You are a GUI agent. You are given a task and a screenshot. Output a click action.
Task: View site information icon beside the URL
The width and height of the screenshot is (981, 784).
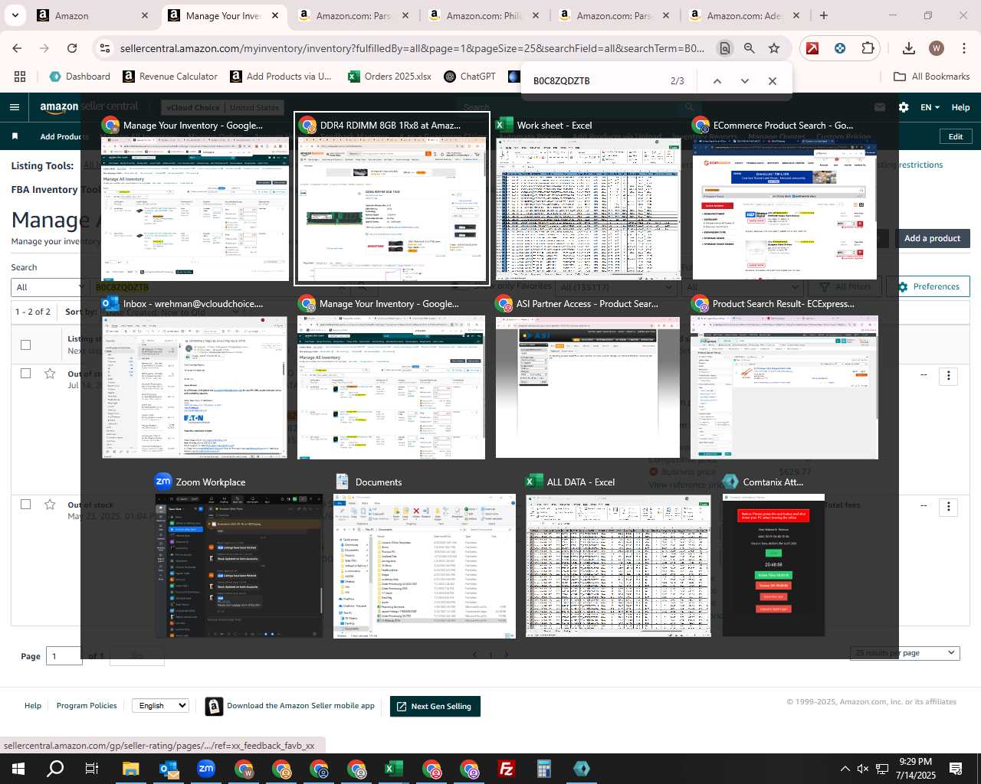pos(105,48)
